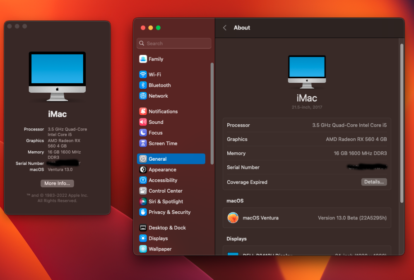
Task: Select the Notifications sidebar label
Action: tap(163, 111)
